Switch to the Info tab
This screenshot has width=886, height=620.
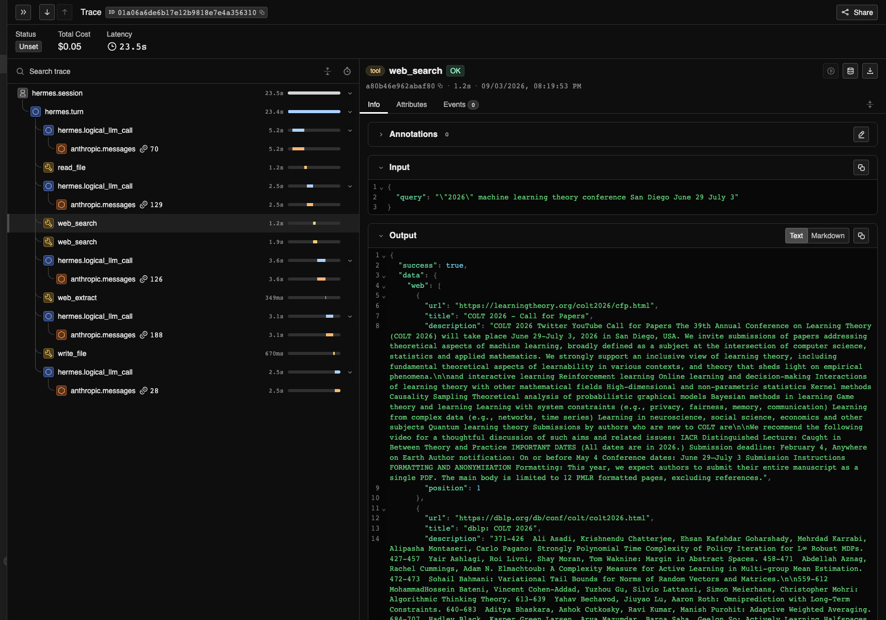tap(374, 104)
